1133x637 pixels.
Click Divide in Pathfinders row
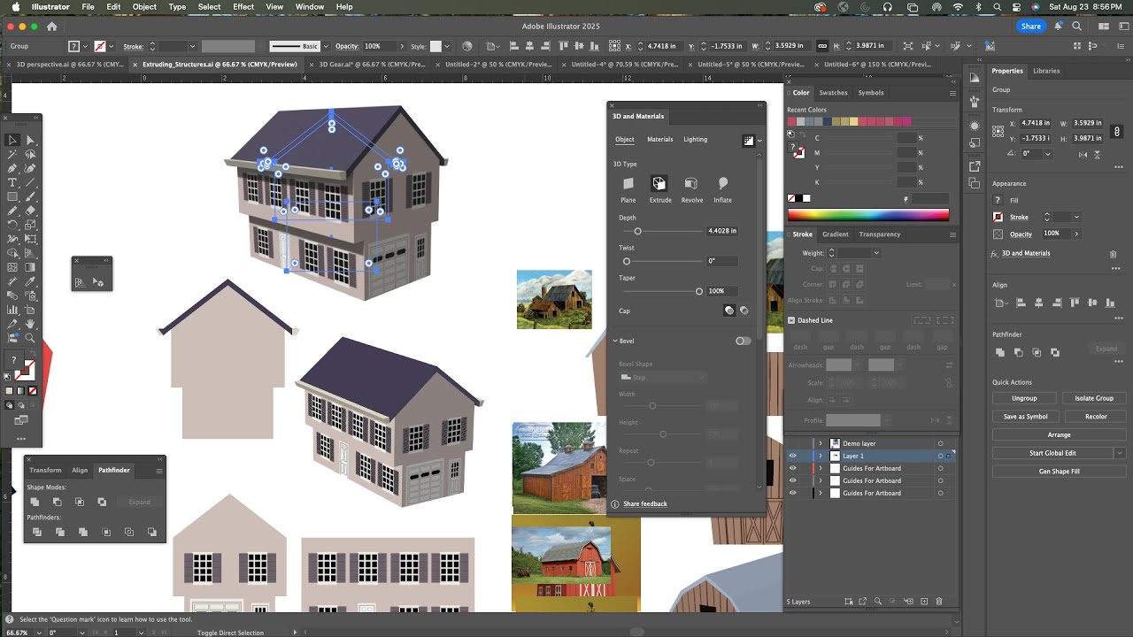(x=37, y=532)
